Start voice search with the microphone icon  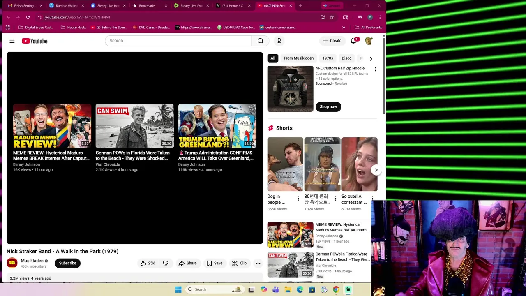pos(279,41)
